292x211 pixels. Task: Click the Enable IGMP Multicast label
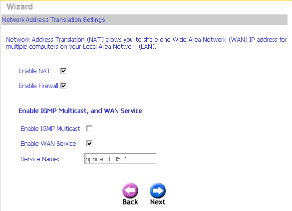click(50, 128)
